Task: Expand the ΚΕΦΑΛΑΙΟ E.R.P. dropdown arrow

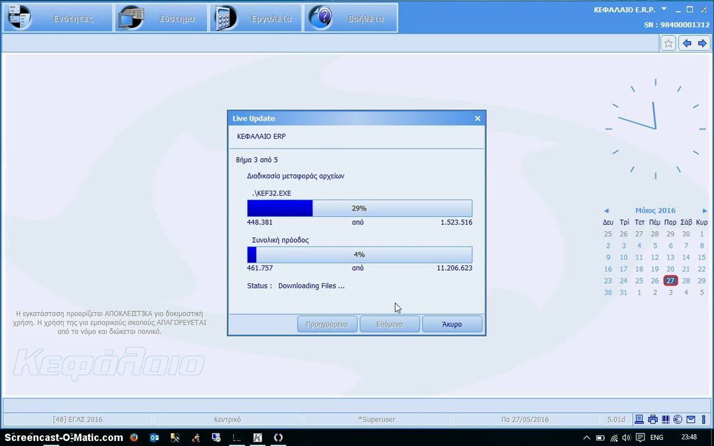Action: click(664, 9)
